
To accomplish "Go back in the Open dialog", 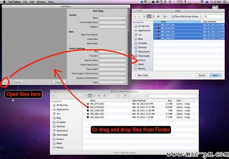I will [135, 17].
